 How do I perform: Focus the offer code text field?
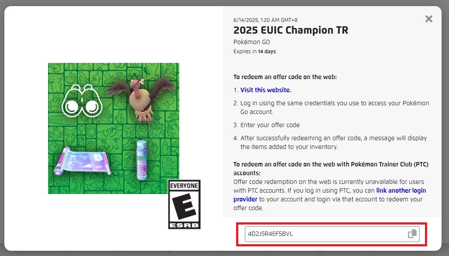pos(324,234)
